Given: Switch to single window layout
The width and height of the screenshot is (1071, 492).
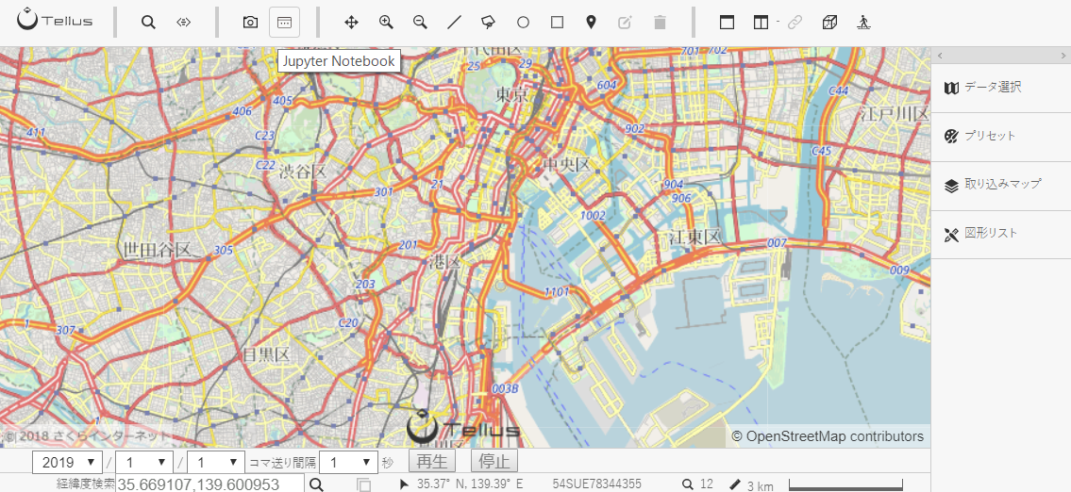Looking at the screenshot, I should [x=727, y=23].
